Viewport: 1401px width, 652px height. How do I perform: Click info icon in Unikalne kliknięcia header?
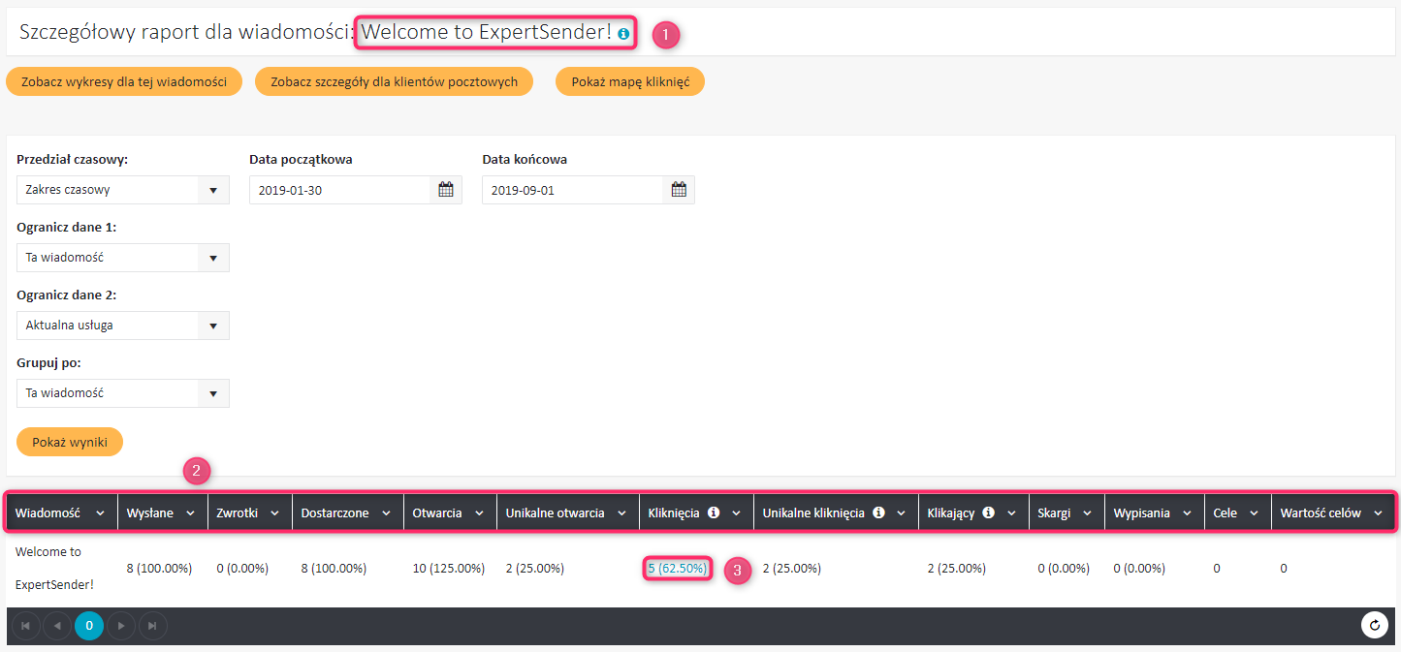tap(878, 513)
